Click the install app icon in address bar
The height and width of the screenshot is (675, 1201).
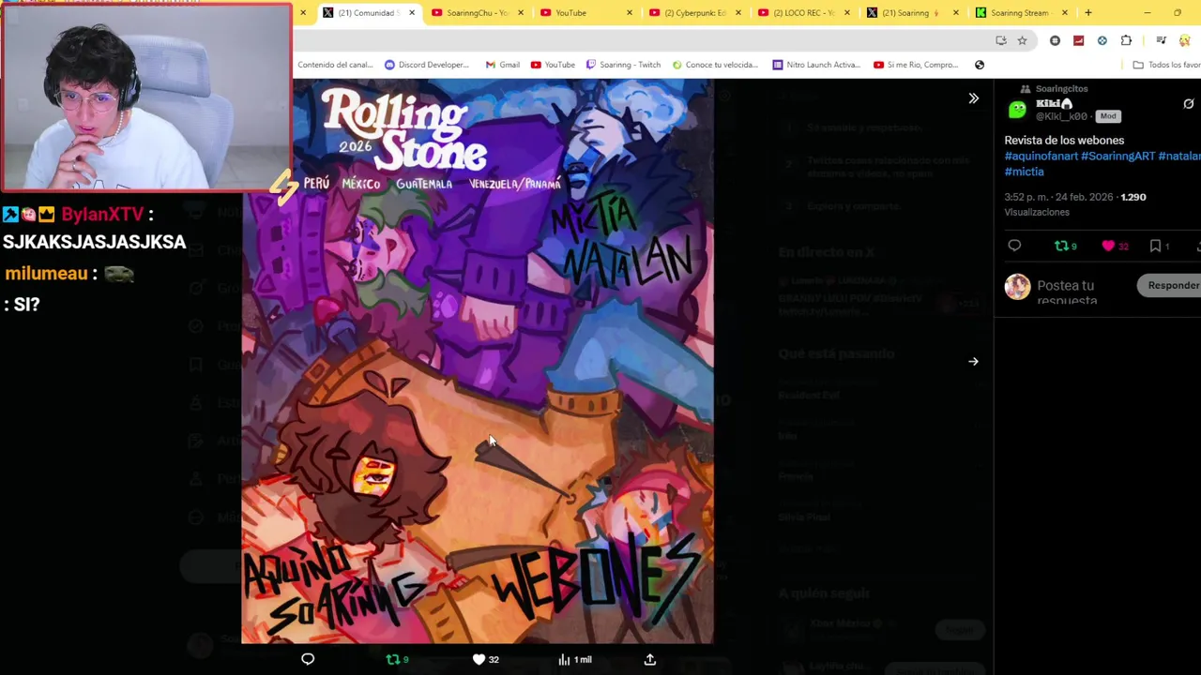[x=1001, y=40]
